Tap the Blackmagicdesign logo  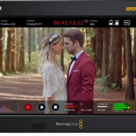click(x=69, y=124)
